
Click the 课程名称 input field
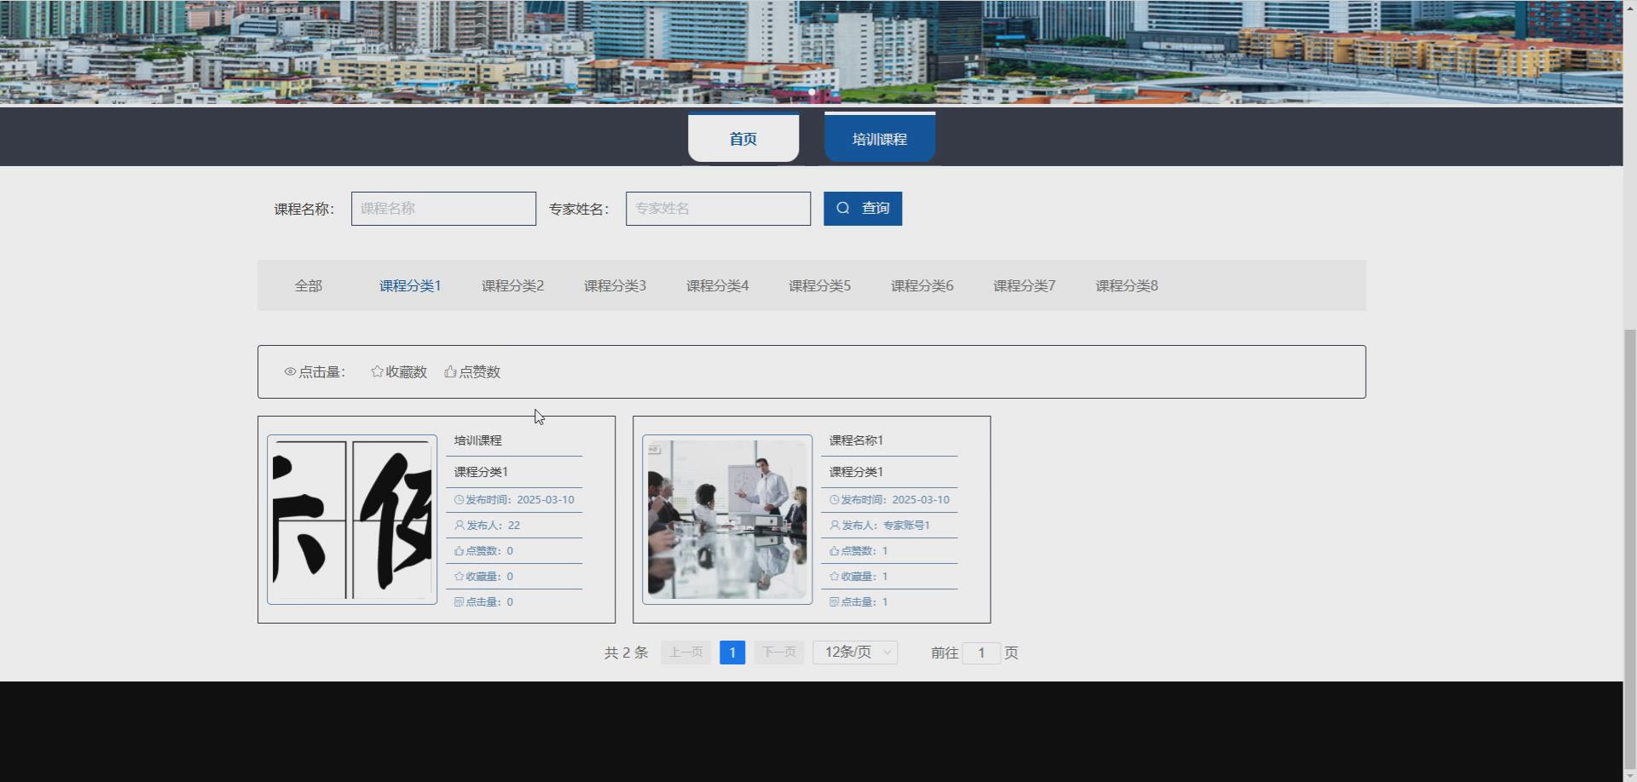pos(443,208)
